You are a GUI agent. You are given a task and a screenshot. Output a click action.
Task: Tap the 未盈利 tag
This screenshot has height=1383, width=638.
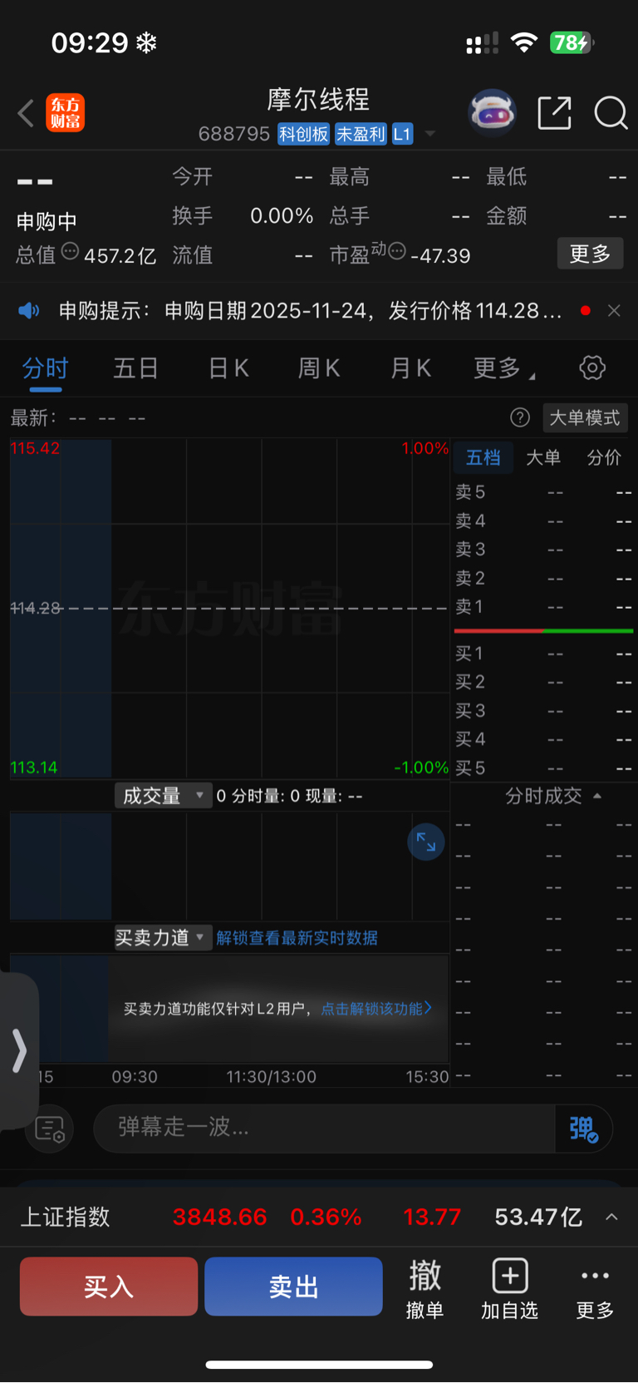click(x=361, y=134)
